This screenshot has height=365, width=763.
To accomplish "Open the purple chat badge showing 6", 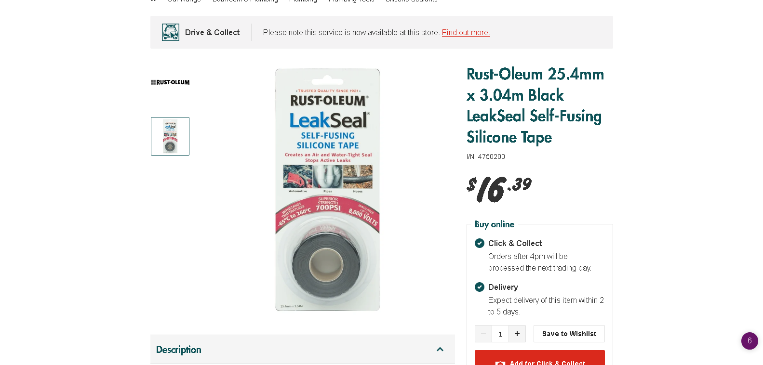I will [x=750, y=341].
